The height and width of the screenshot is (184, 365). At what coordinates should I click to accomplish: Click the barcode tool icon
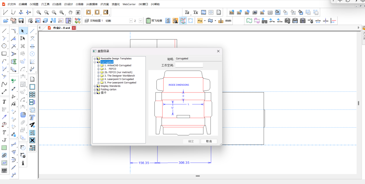[4, 170]
